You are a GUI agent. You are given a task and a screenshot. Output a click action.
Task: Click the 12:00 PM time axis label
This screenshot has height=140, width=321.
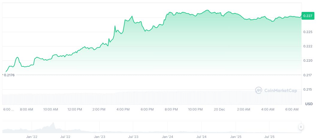click(x=75, y=109)
